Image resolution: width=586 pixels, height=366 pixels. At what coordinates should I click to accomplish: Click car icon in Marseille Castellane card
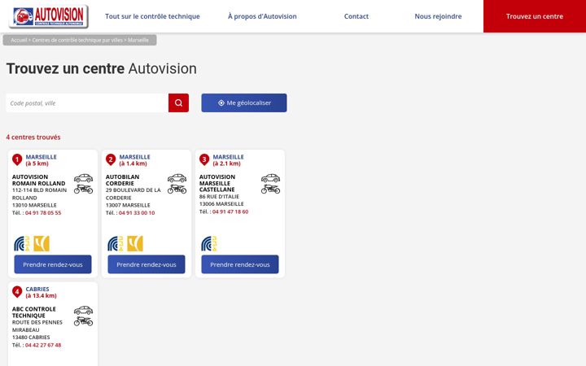coord(270,178)
